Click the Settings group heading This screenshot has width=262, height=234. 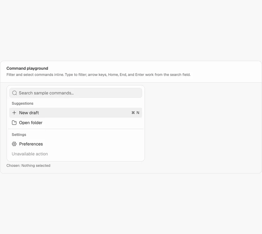tap(19, 135)
